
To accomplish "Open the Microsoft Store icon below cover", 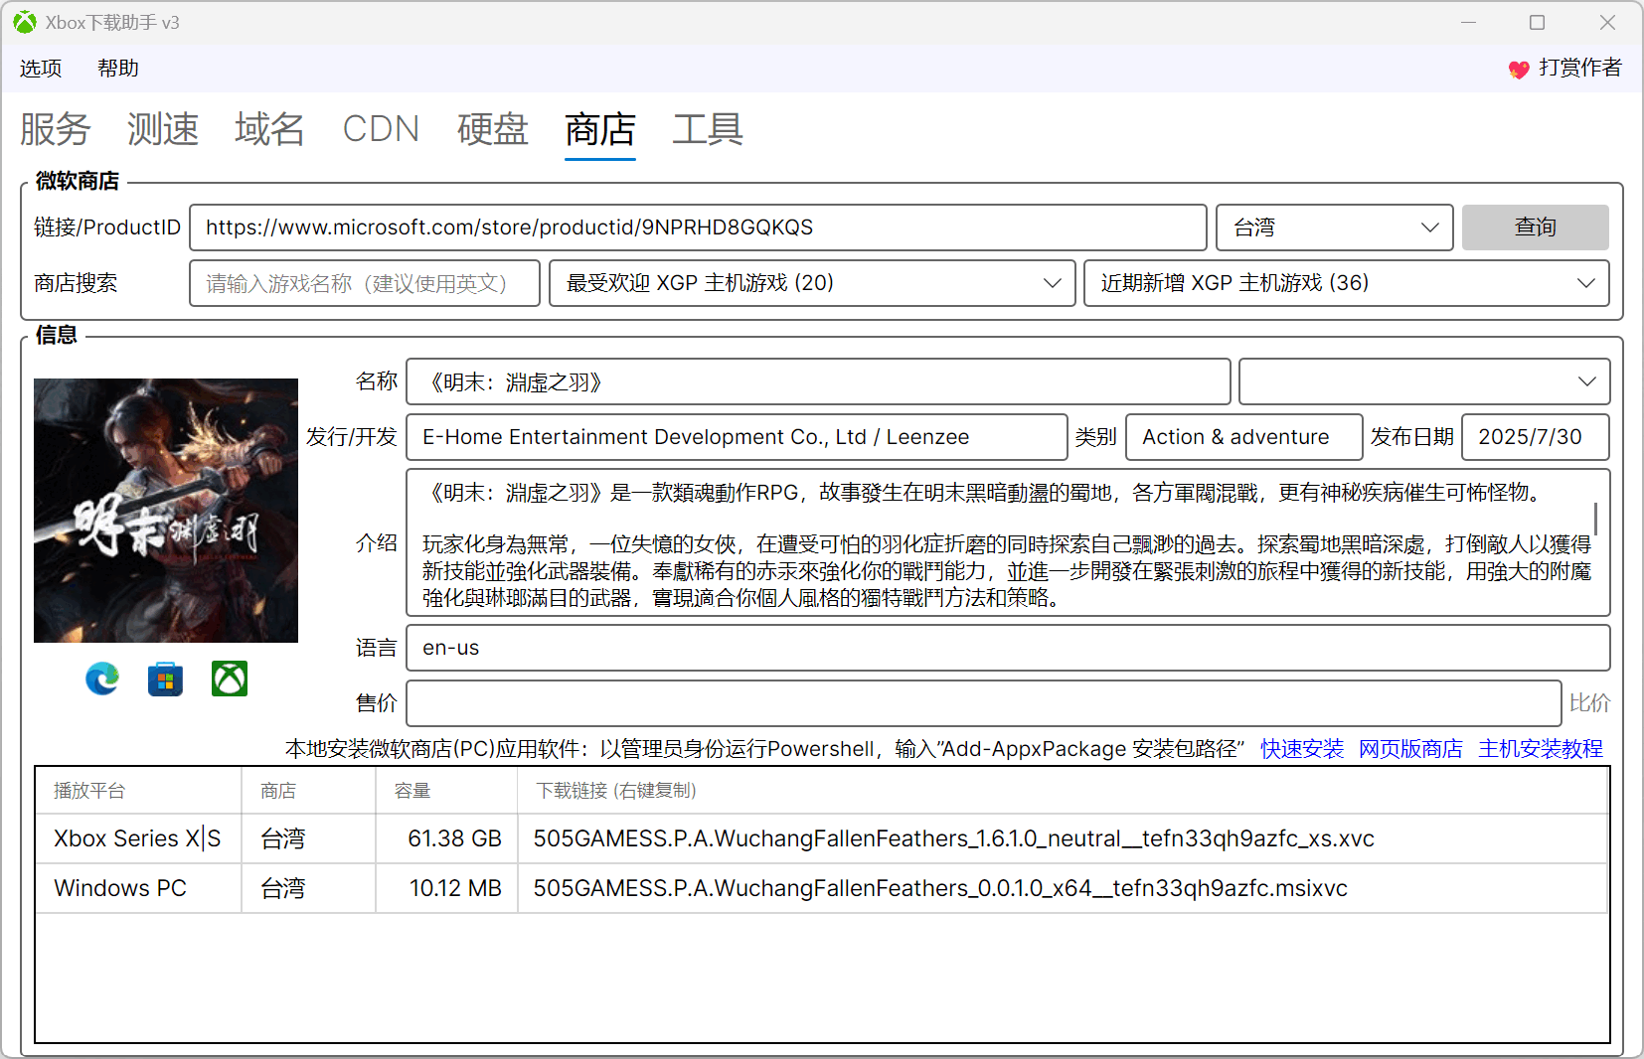I will click(x=165, y=679).
